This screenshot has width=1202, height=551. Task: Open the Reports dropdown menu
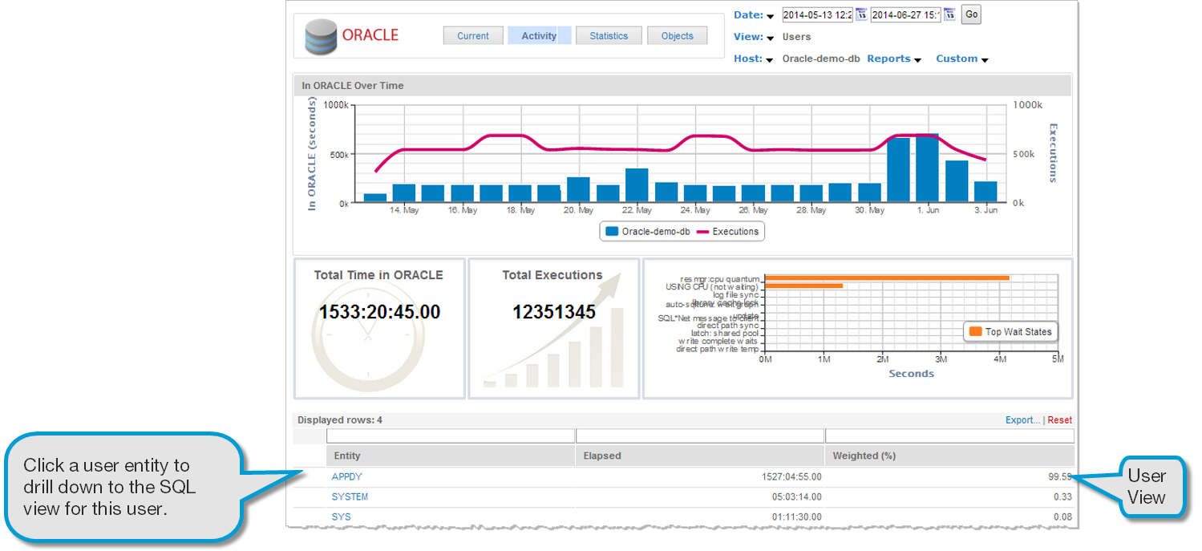click(x=894, y=59)
